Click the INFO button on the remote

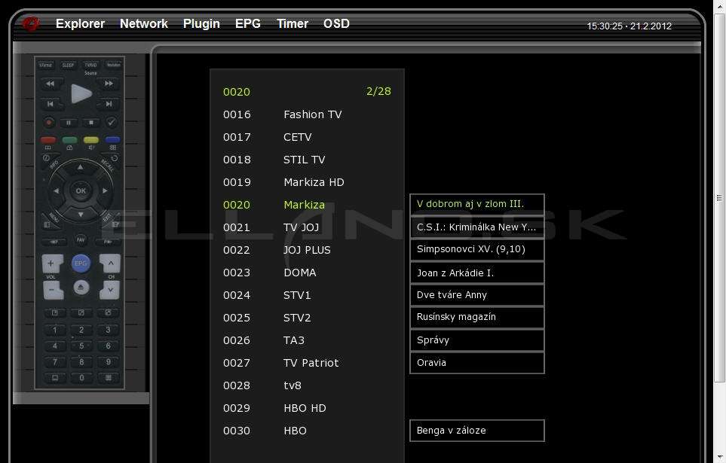[50, 161]
